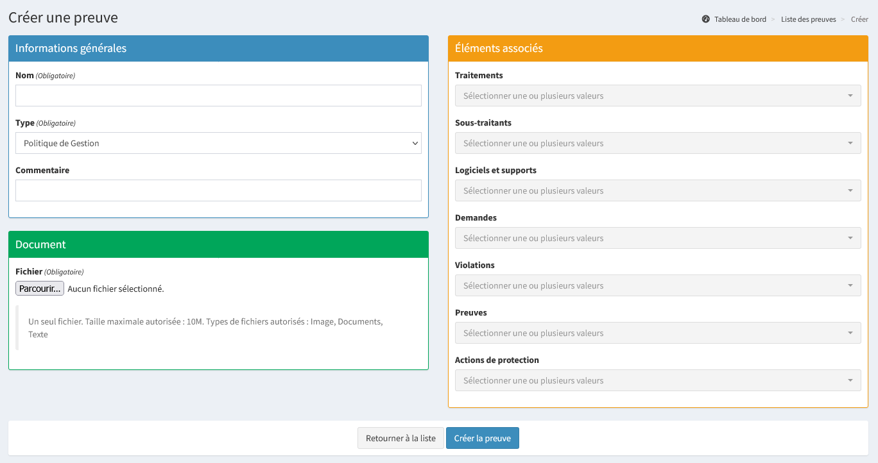
Task: Click the caret icon of Actions de protection
Action: pyautogui.click(x=850, y=380)
